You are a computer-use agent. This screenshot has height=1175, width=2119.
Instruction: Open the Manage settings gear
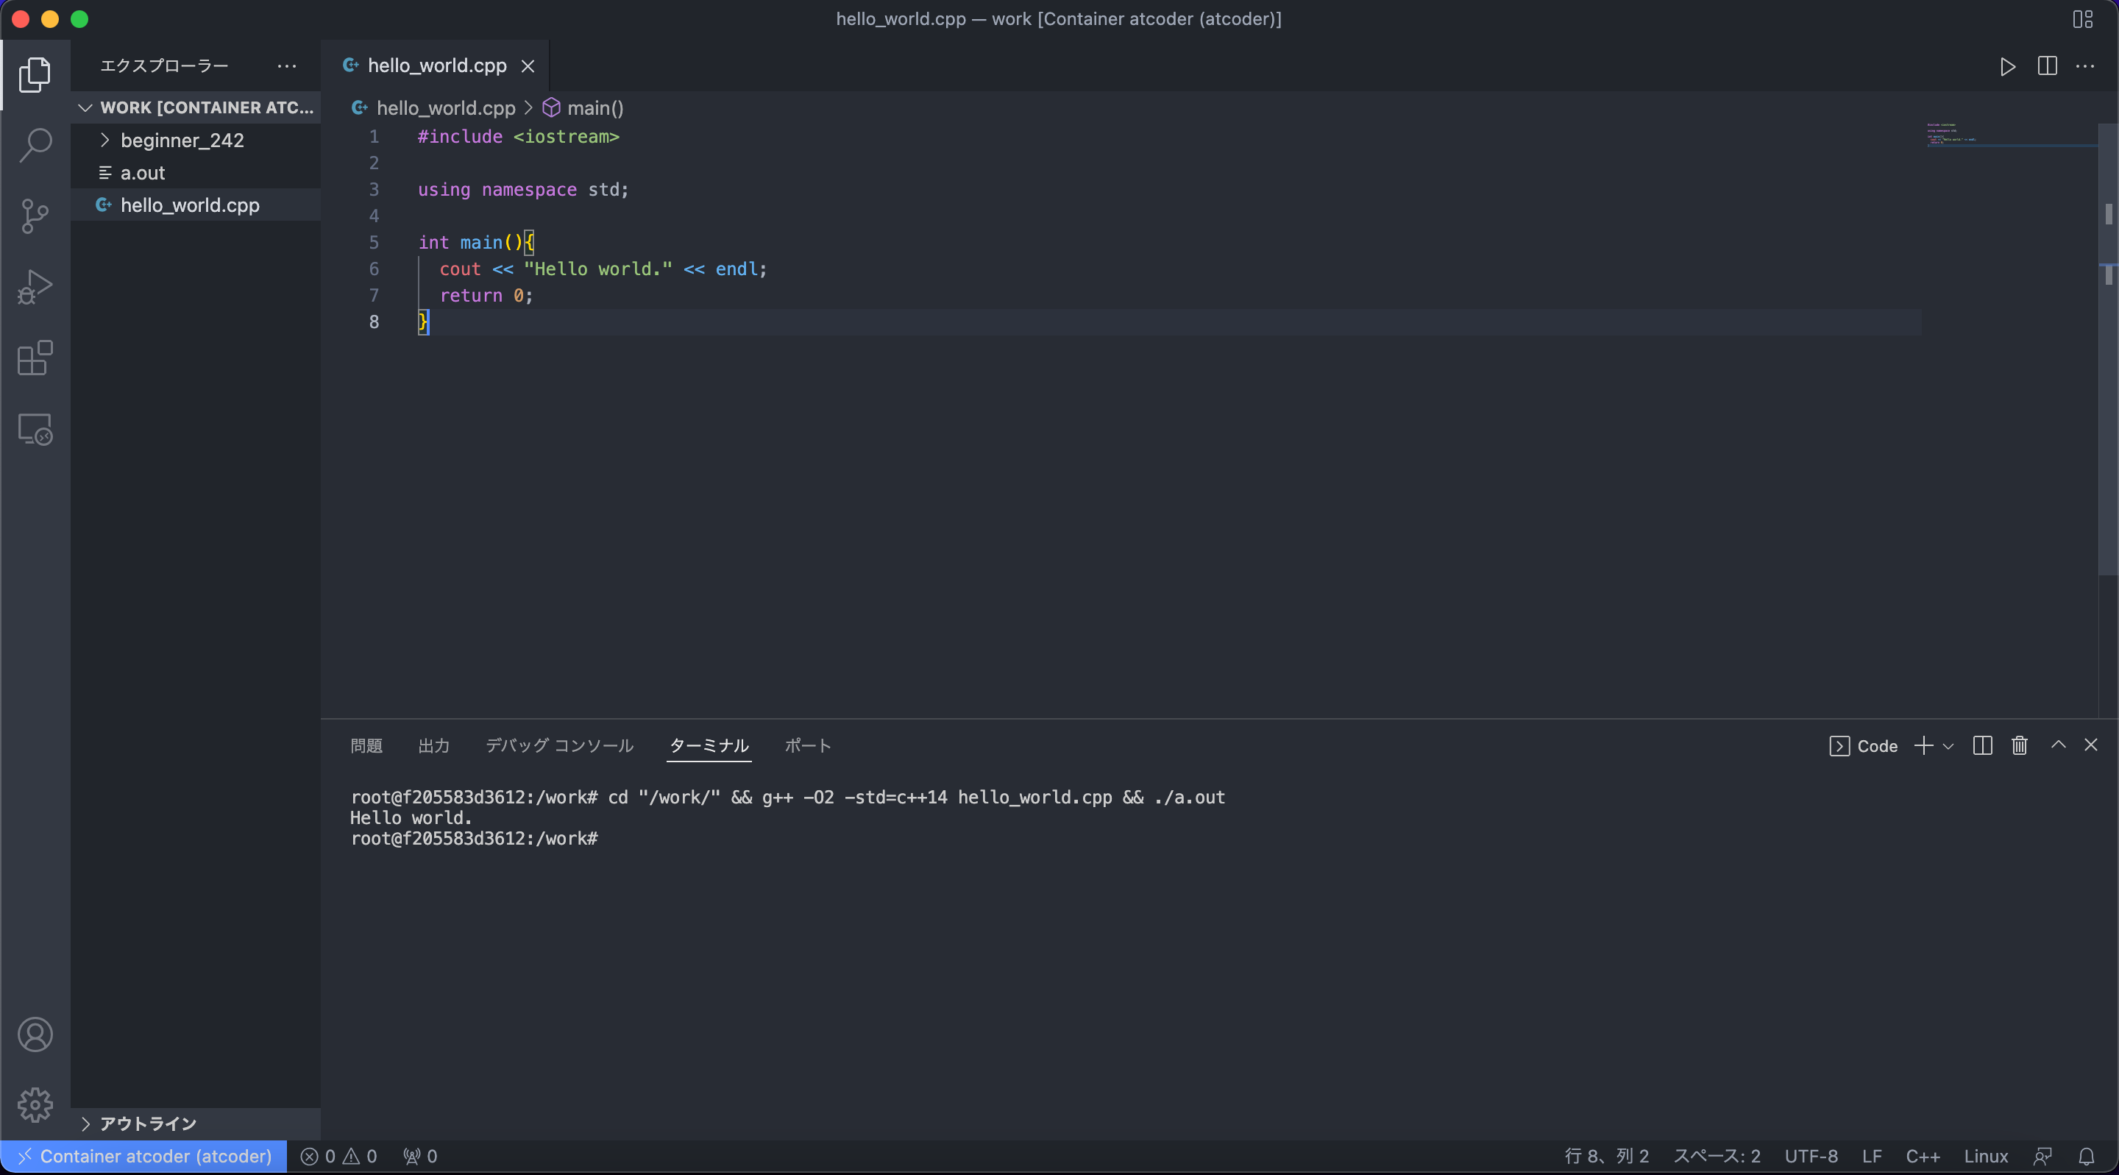(35, 1104)
